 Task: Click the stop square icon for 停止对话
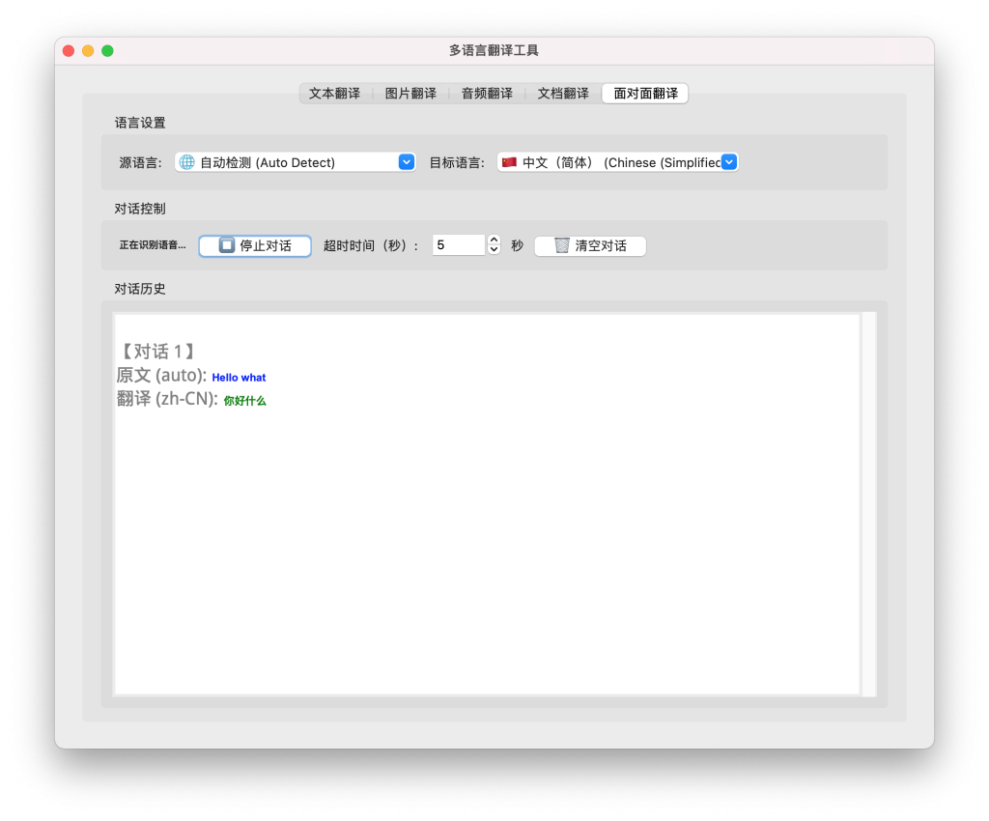pos(227,245)
